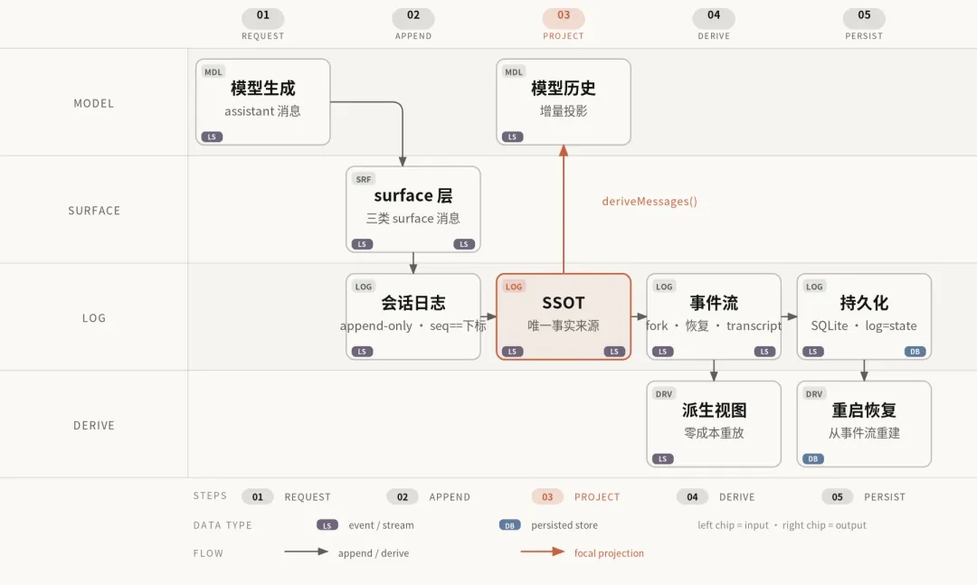This screenshot has height=585, width=977.
Task: Click the 'SQLite · log=state' subtitle
Action: pos(864,326)
